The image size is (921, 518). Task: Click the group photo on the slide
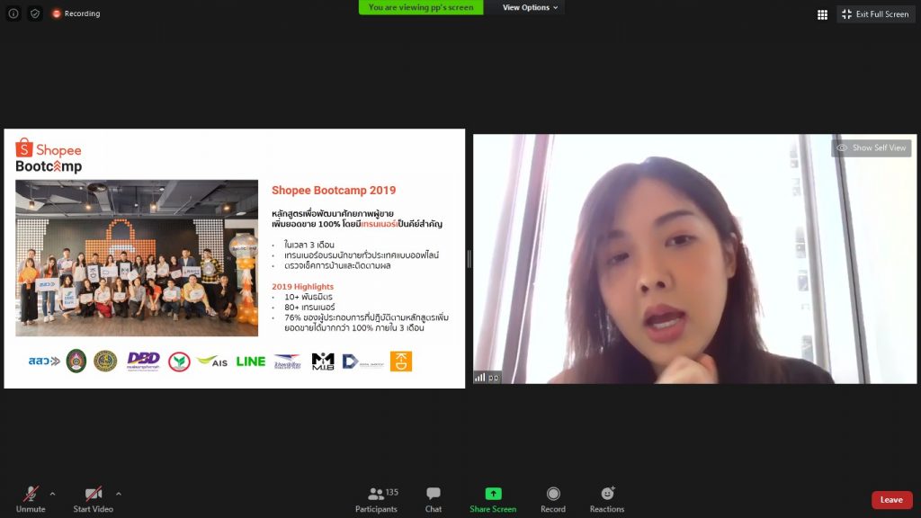tap(137, 258)
